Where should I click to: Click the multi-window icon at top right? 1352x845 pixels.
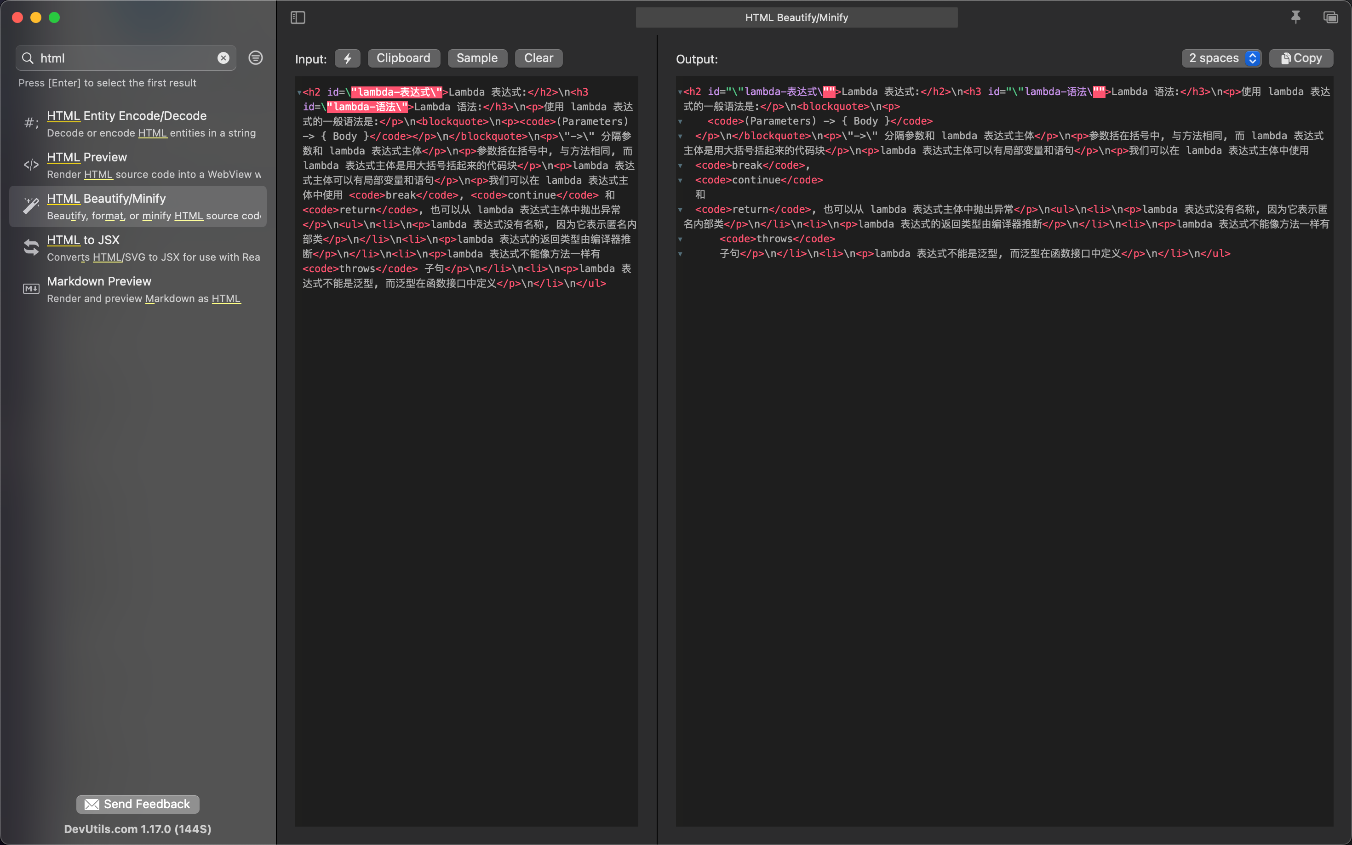(x=1330, y=17)
